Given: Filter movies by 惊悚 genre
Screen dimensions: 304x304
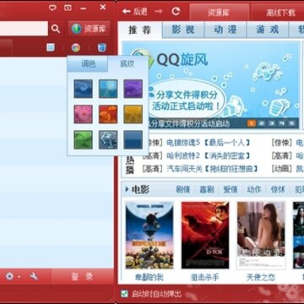Looking at the screenshot, I should point(278,189).
